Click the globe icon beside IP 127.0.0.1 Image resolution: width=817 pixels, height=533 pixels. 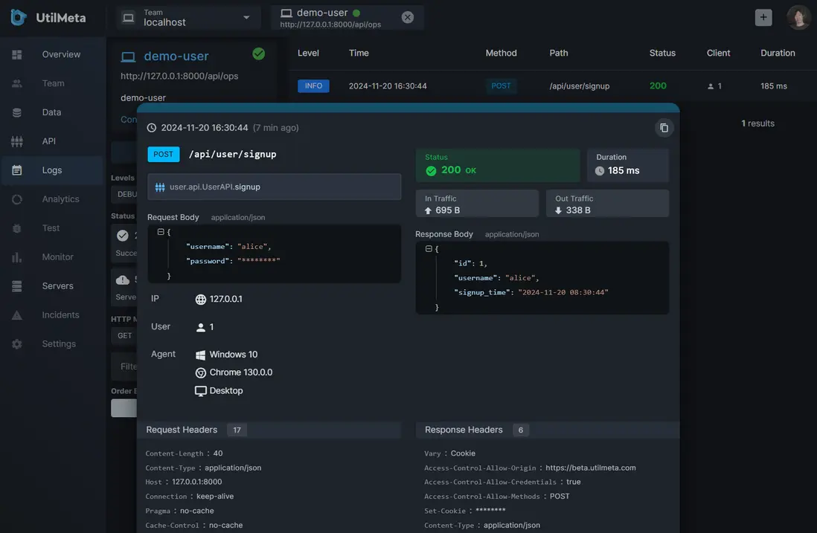point(201,300)
